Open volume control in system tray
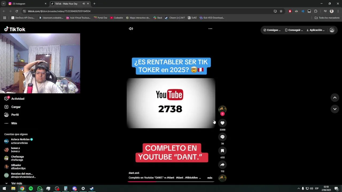This screenshot has width=342, height=192. [311, 189]
